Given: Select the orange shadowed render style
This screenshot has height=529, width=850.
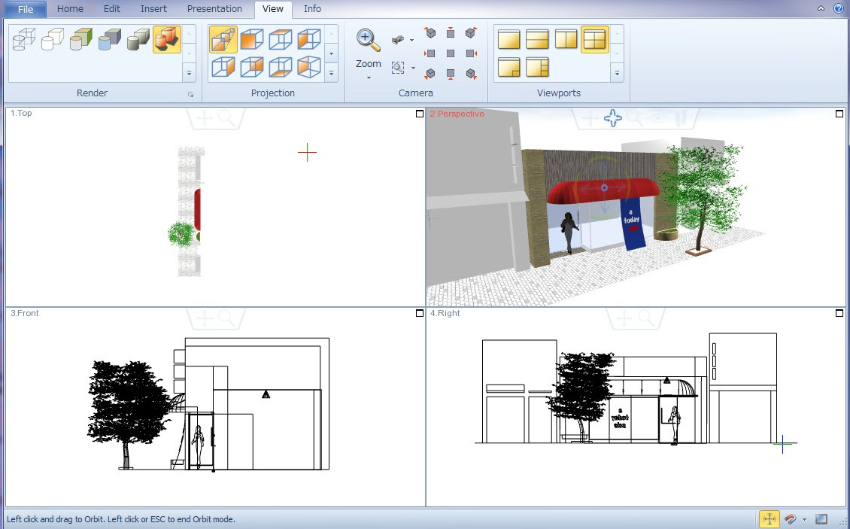Looking at the screenshot, I should (x=167, y=39).
